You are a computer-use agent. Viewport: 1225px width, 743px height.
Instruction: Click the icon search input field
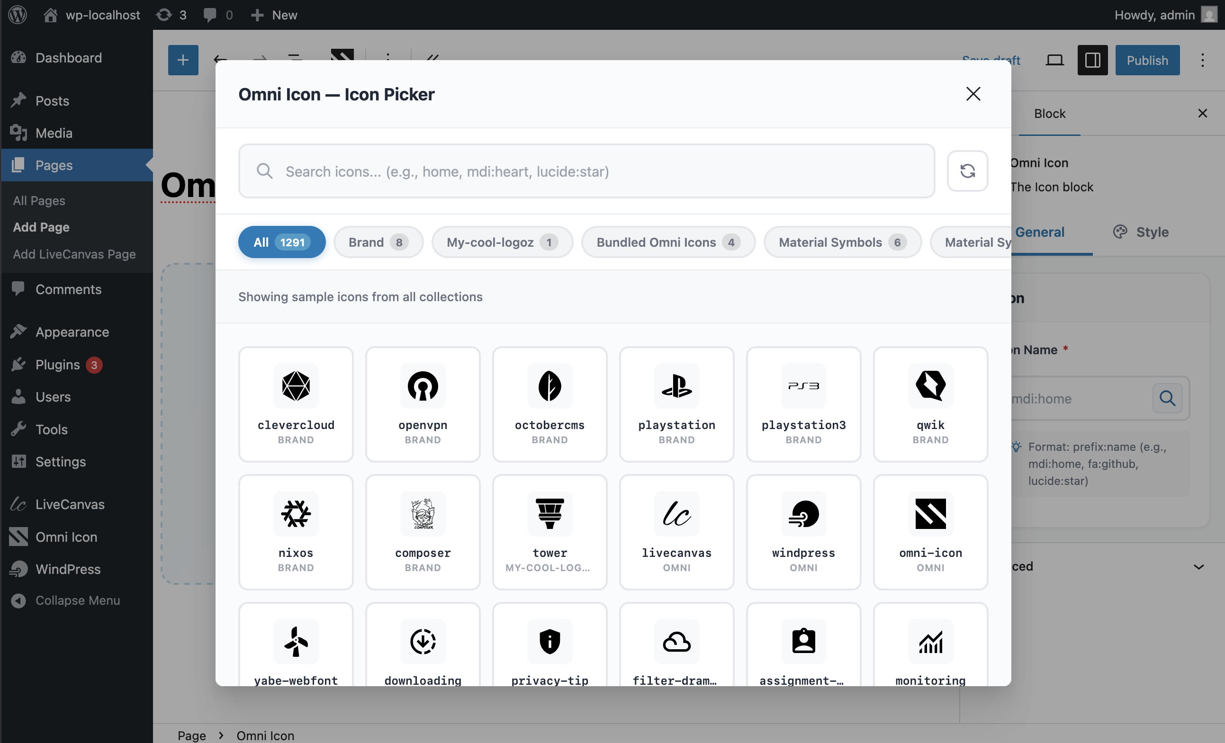pos(547,171)
